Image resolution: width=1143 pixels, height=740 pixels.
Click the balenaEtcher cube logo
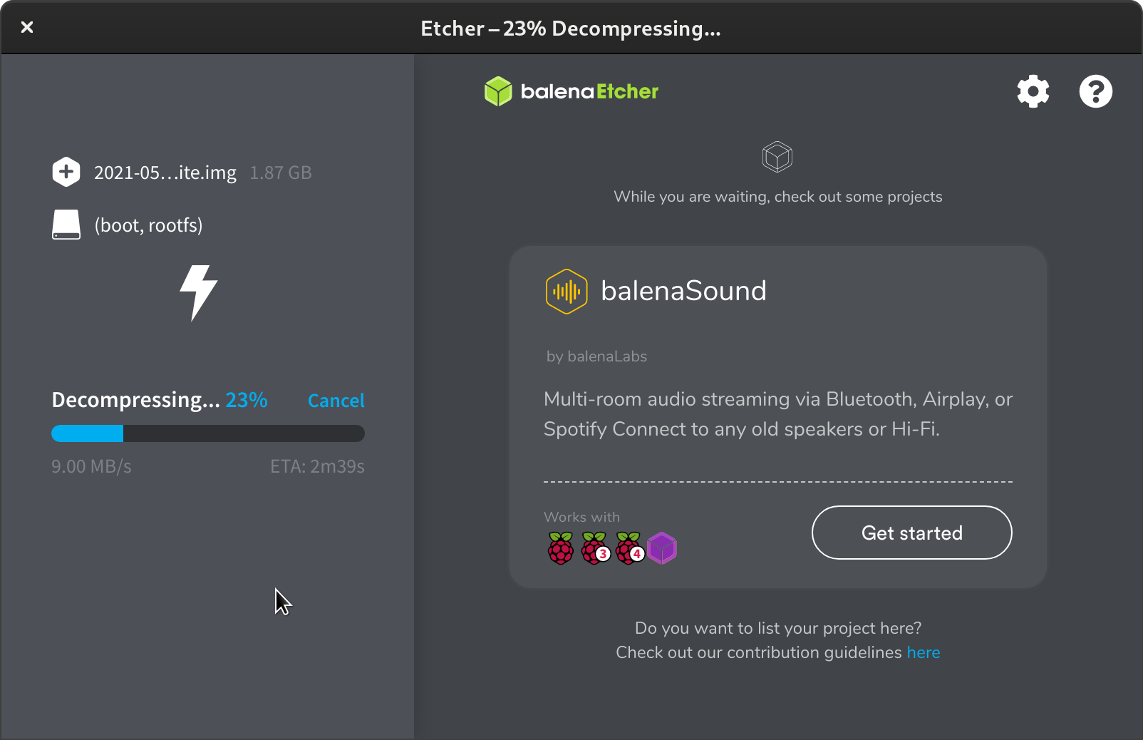click(498, 91)
